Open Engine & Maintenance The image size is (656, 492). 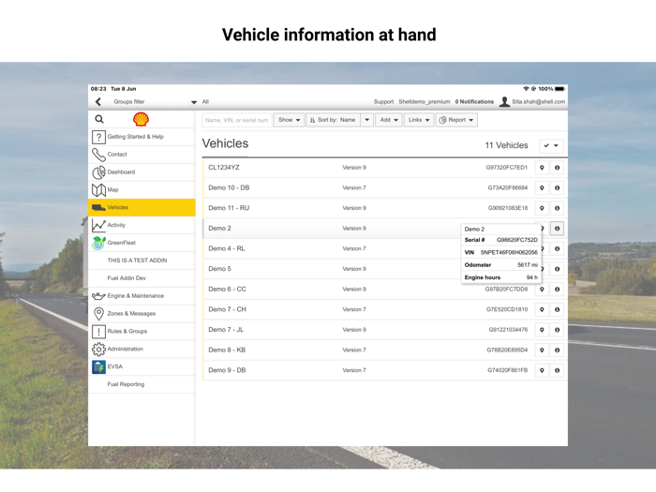click(x=142, y=296)
